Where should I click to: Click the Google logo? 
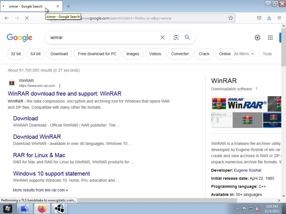pos(19,38)
